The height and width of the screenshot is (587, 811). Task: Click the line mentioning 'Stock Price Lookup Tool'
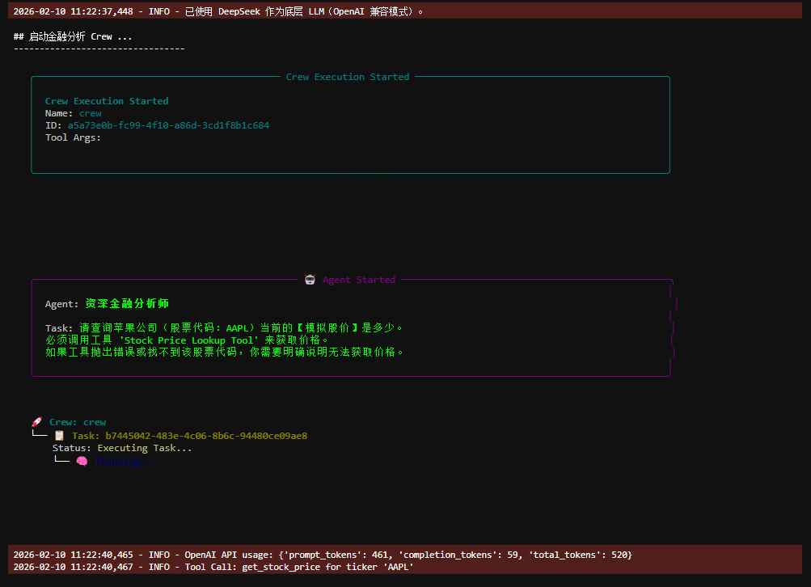187,340
